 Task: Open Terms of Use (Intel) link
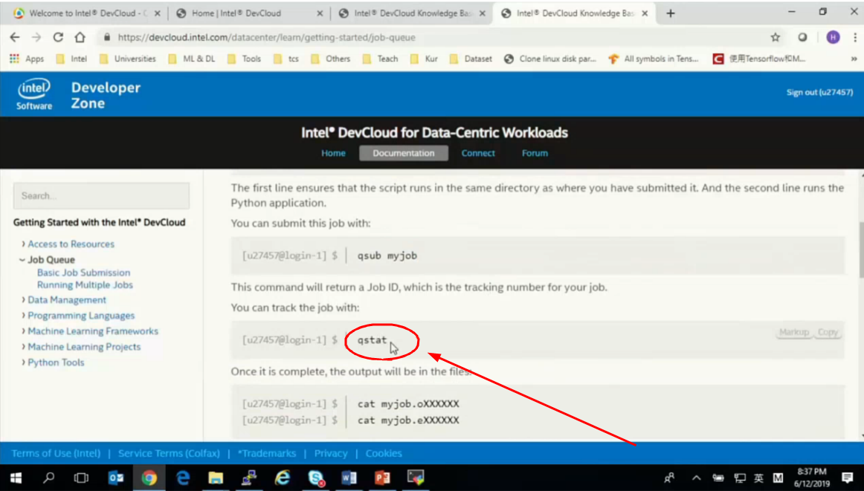pos(57,453)
